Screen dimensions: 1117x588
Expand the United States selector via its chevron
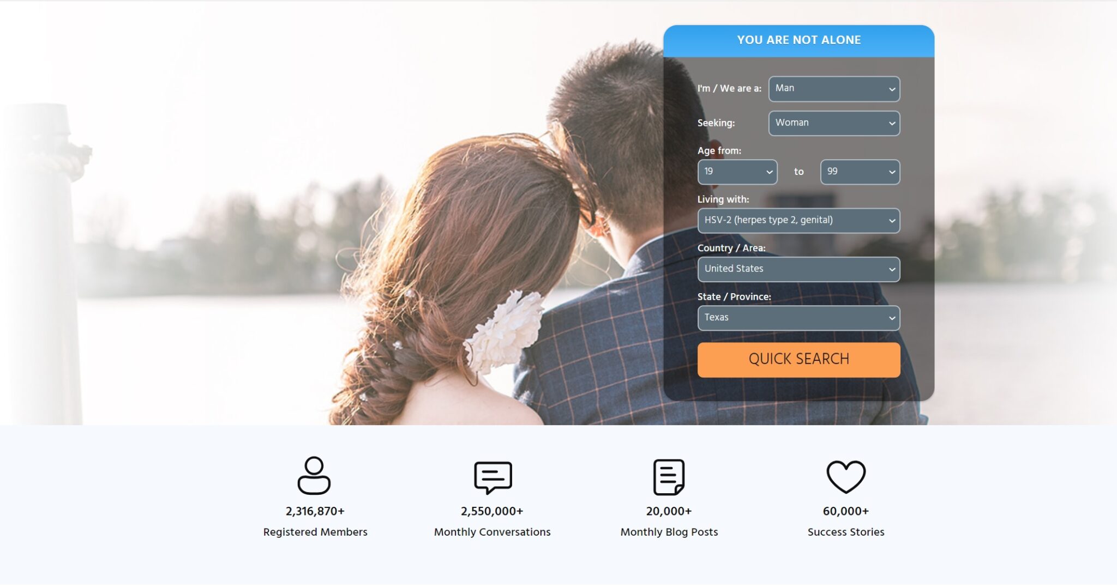[x=892, y=269]
